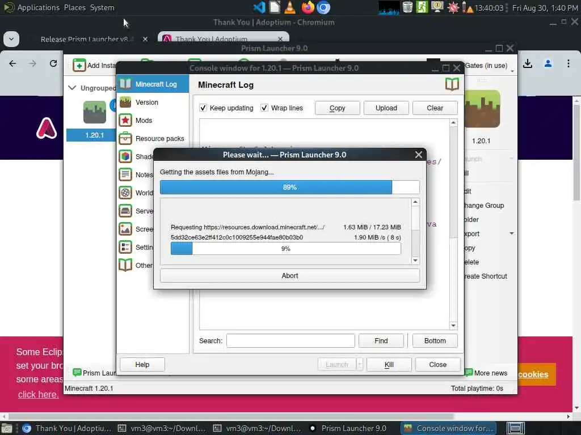Launch VS Code from top panel
This screenshot has width=581, height=435.
[259, 7]
